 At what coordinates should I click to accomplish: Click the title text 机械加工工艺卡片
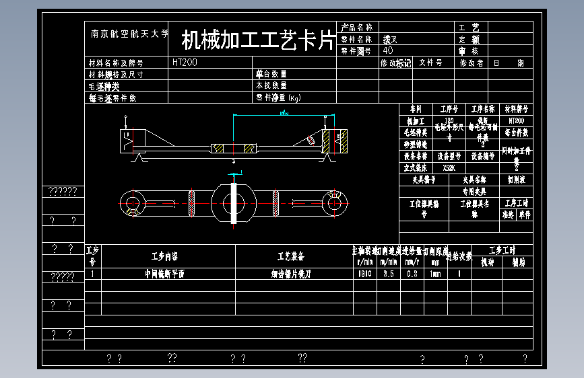tap(259, 40)
